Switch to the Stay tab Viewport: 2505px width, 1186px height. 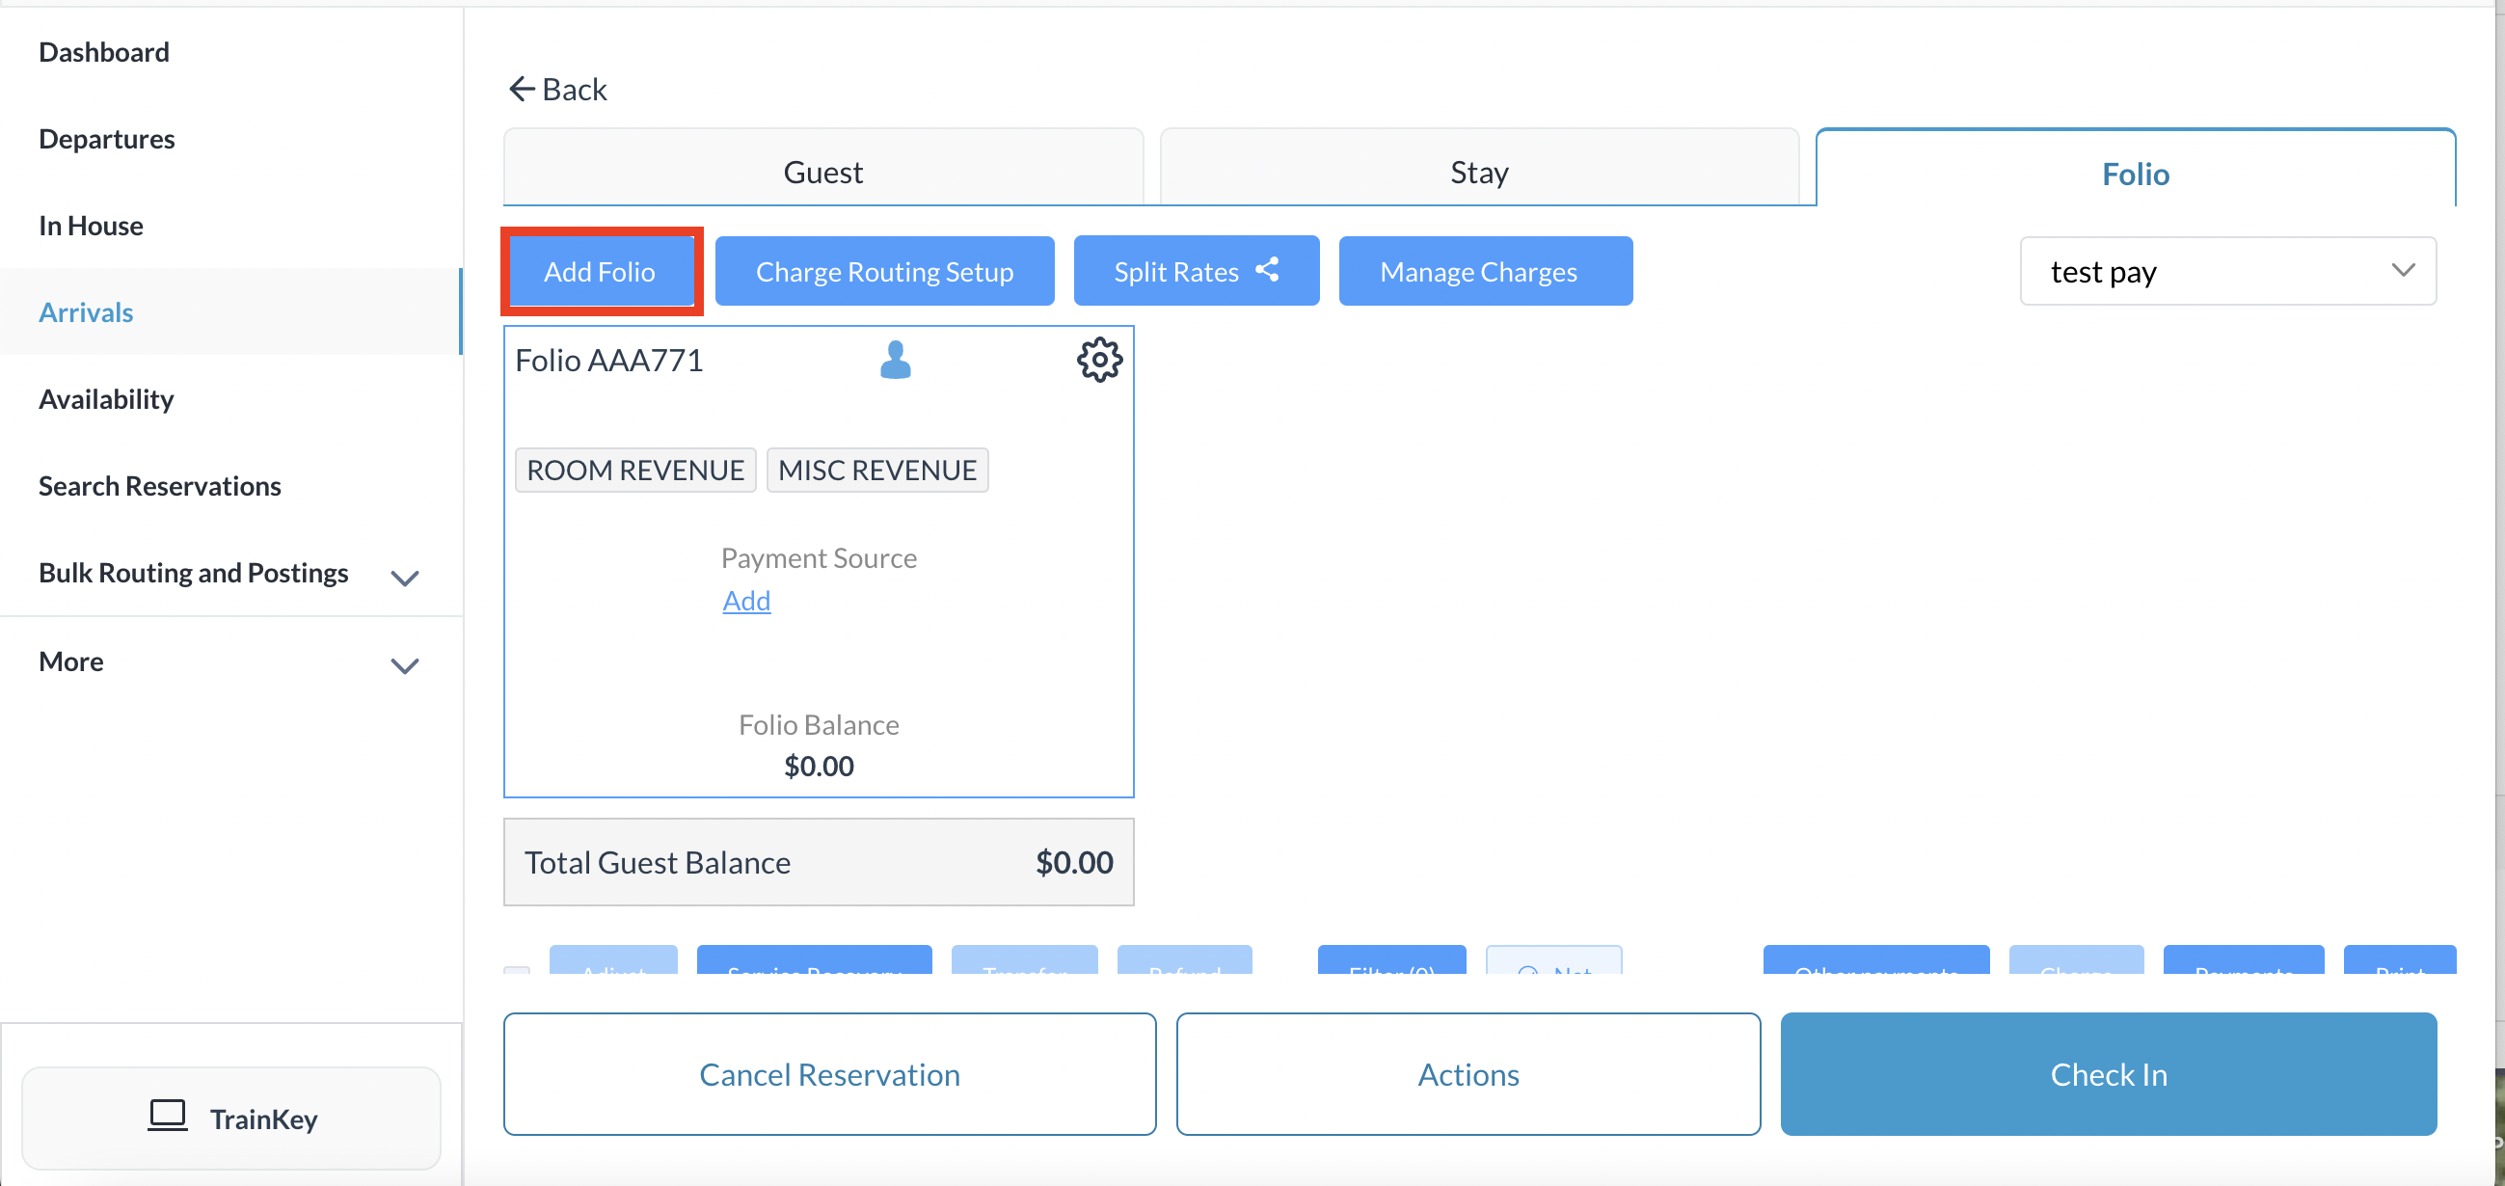point(1479,171)
